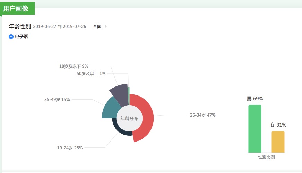
Task: Click the 性别比例 axis label
Action: click(x=266, y=157)
